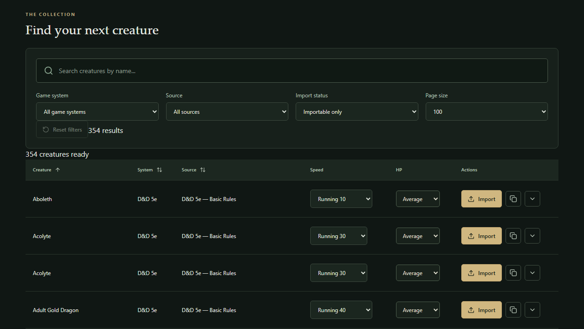Import the Aboleth creature
Screen dimensions: 584x329
[481, 199]
